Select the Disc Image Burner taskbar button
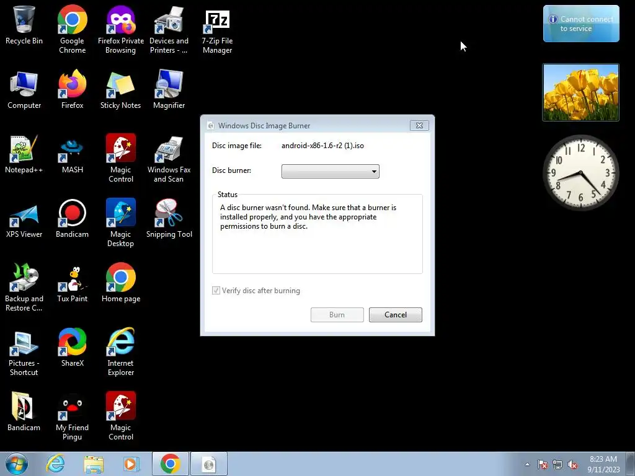The image size is (635, 476). (x=209, y=464)
